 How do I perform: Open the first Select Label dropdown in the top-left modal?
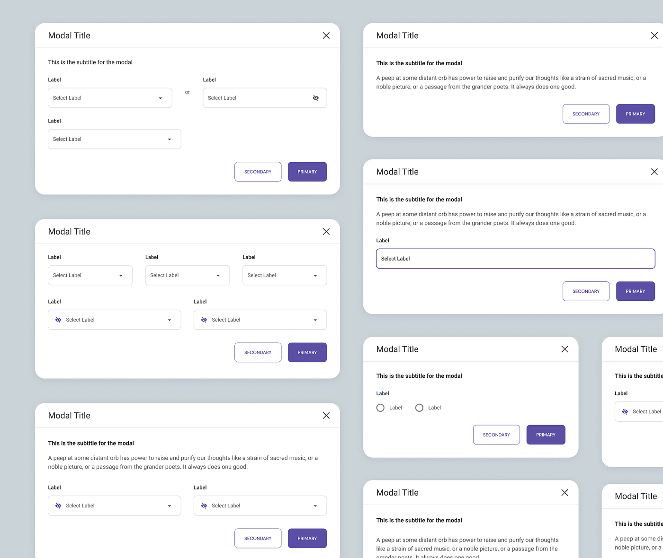[x=110, y=98]
